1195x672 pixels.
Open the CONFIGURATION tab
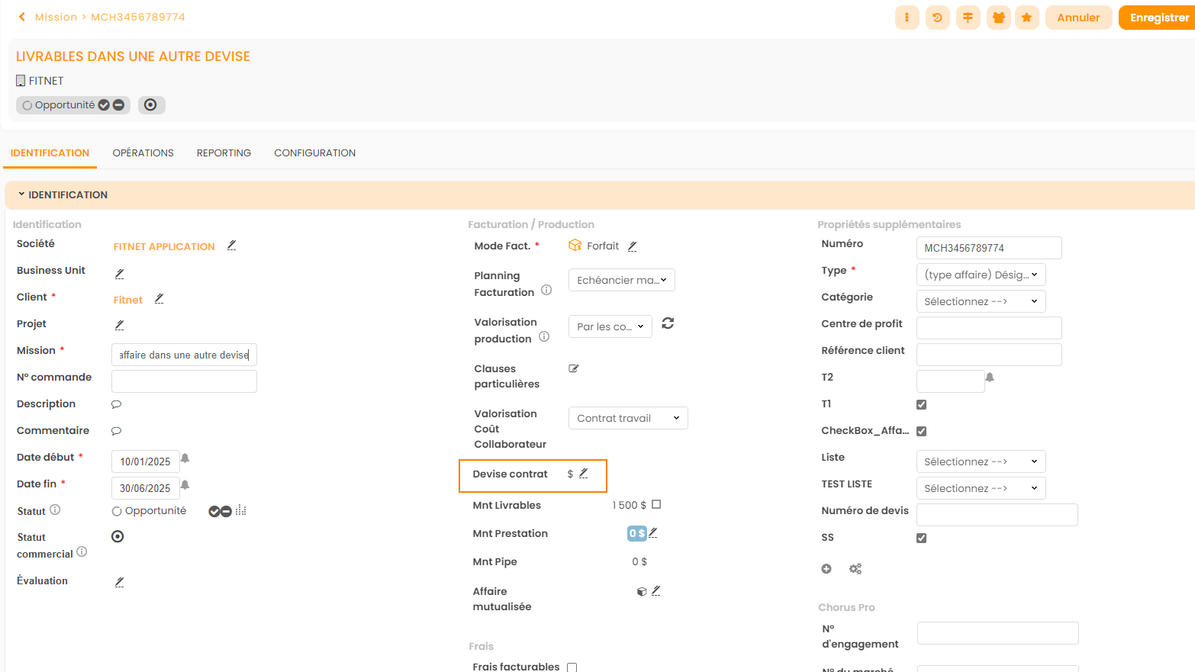point(314,153)
